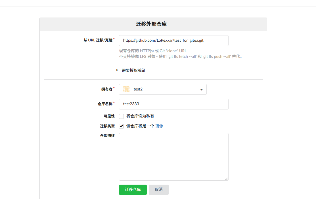Click the clone URL input field
This screenshot has width=316, height=211.
(x=173, y=41)
